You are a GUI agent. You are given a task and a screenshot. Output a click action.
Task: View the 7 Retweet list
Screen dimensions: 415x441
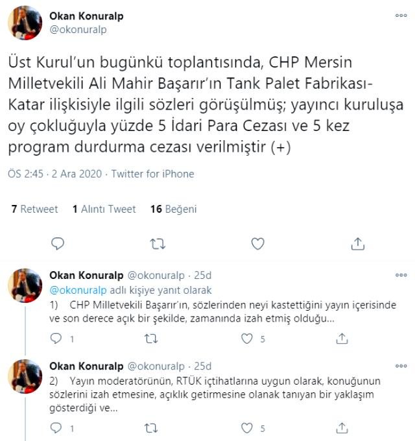(x=34, y=209)
